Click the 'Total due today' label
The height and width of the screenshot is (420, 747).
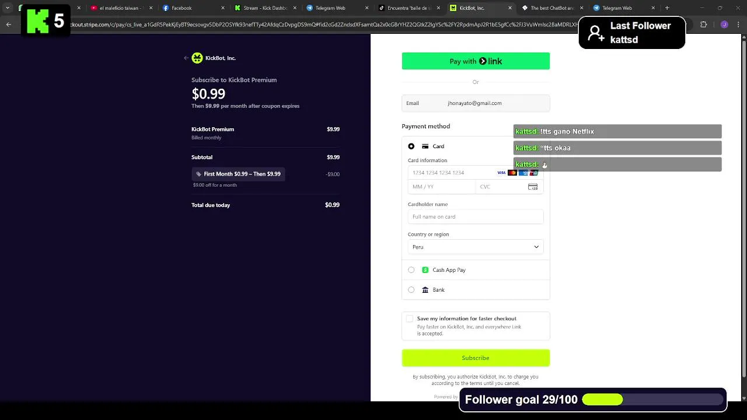click(x=211, y=205)
